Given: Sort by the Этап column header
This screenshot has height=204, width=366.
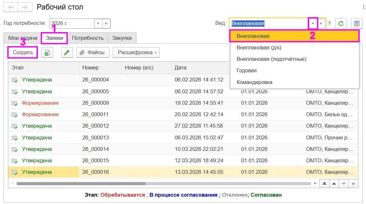Looking at the screenshot, I should (x=44, y=68).
